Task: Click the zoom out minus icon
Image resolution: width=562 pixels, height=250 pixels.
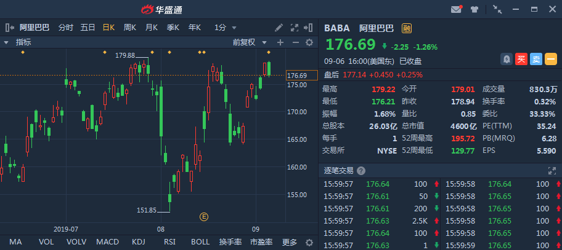Action: (x=295, y=42)
